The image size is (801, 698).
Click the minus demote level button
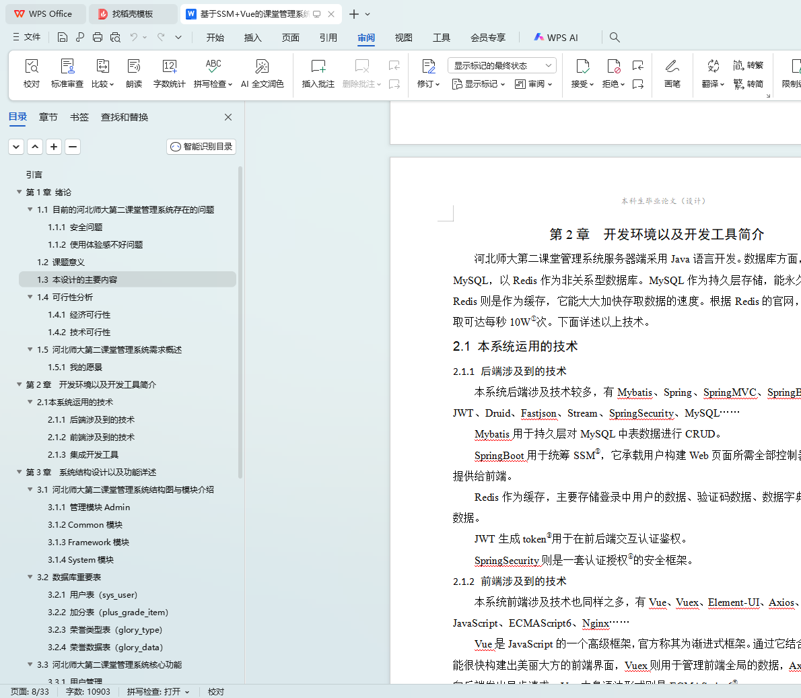(73, 147)
